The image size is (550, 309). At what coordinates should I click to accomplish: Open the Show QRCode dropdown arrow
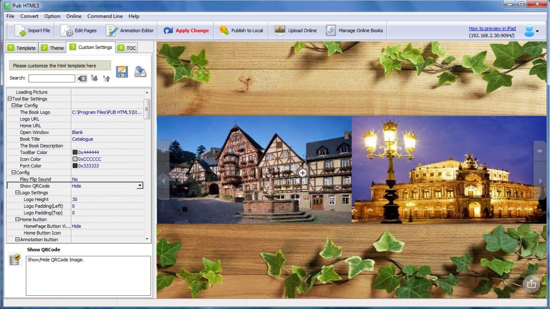[140, 186]
